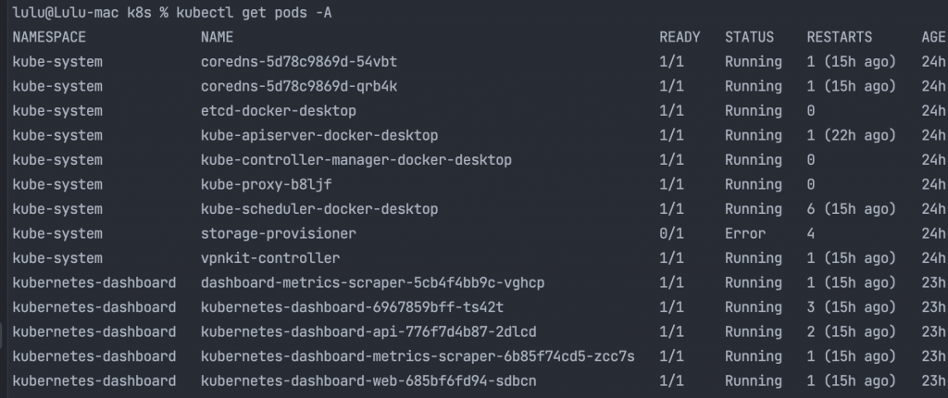Click the RESTARTS column header
Viewport: 948px width, 398px height.
coord(839,37)
